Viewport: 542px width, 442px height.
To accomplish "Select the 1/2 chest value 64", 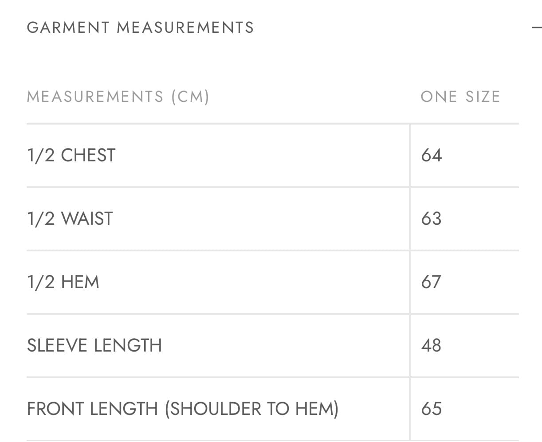I will [x=432, y=155].
